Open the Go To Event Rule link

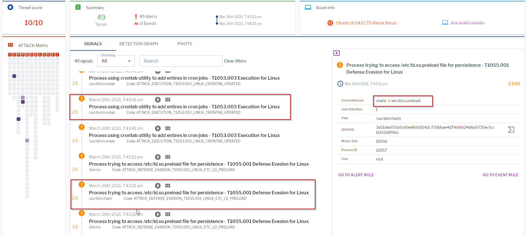500,175
